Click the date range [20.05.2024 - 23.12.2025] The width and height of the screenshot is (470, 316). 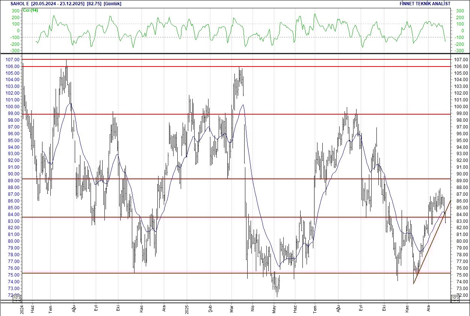pos(57,3)
